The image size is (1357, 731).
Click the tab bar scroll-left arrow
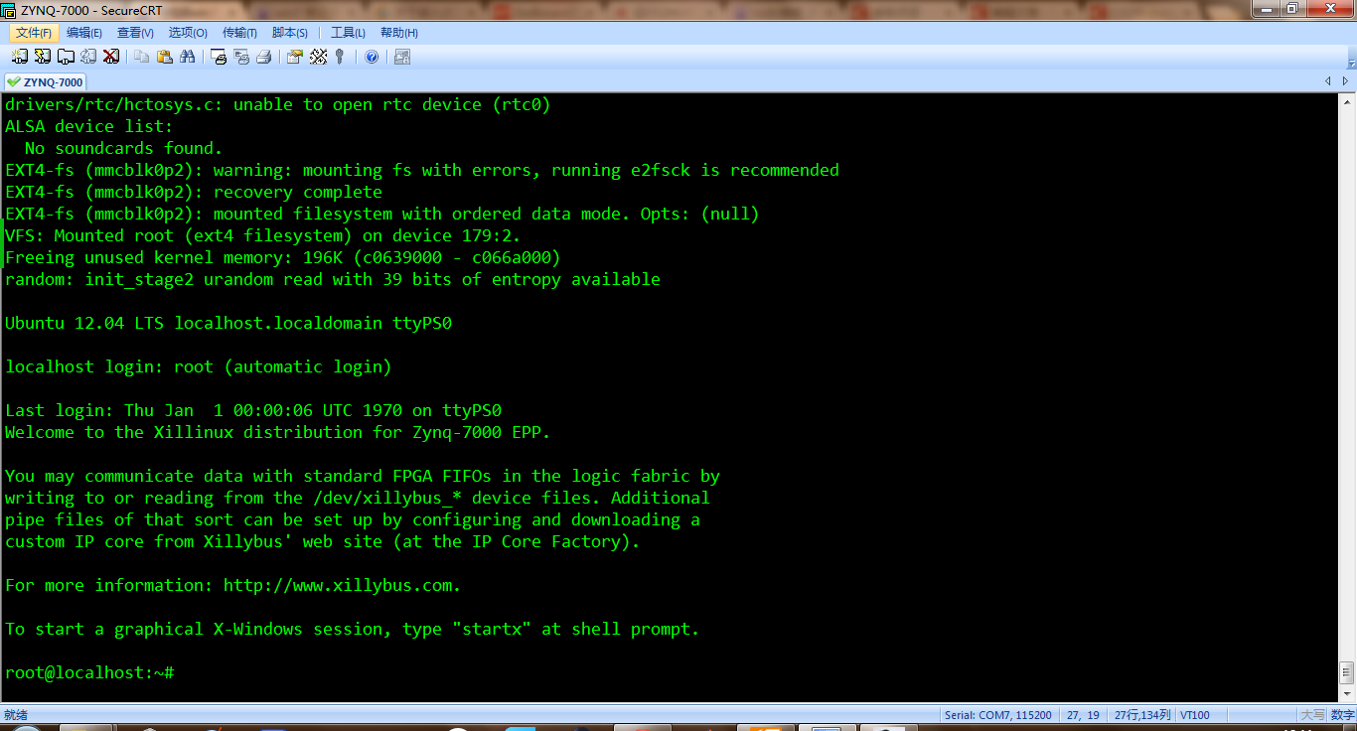tap(1329, 81)
